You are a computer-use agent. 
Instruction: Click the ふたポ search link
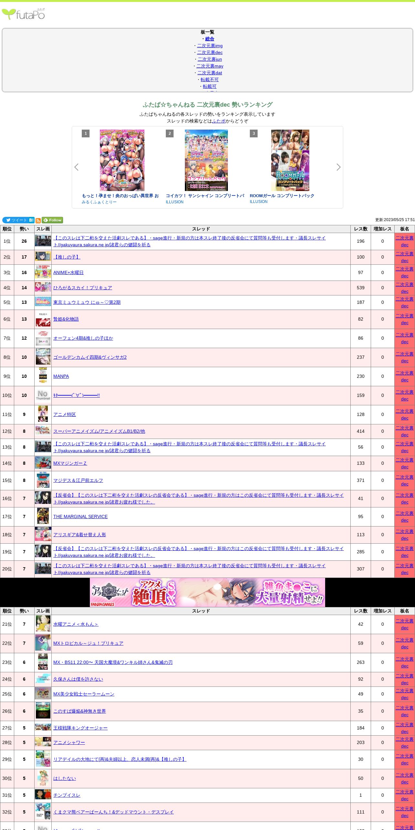click(x=219, y=121)
